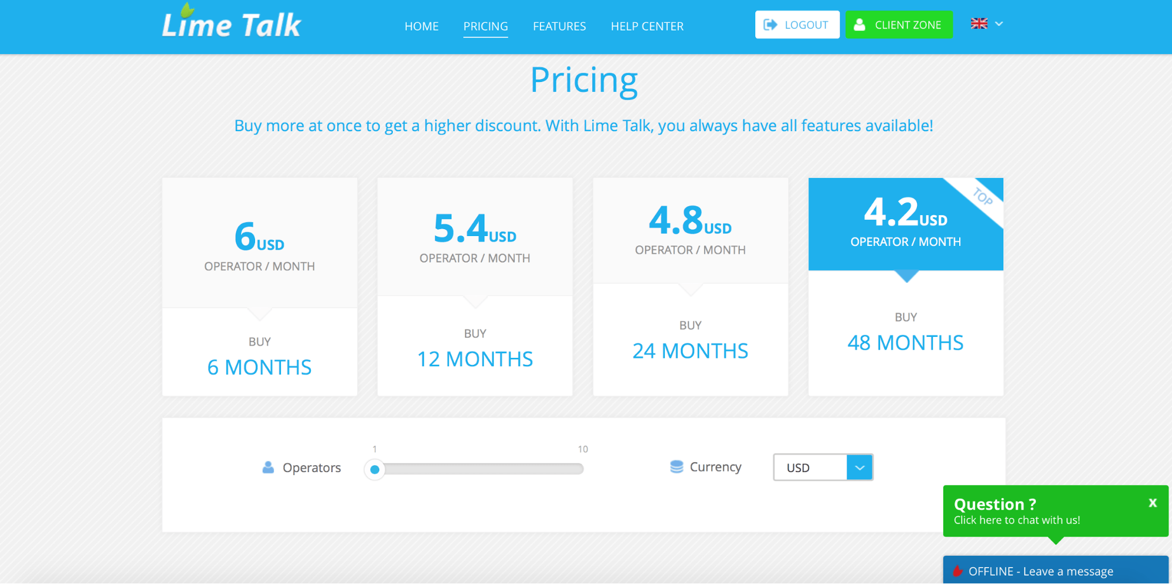This screenshot has width=1172, height=584.
Task: Click the Currency coins icon
Action: coord(677,467)
